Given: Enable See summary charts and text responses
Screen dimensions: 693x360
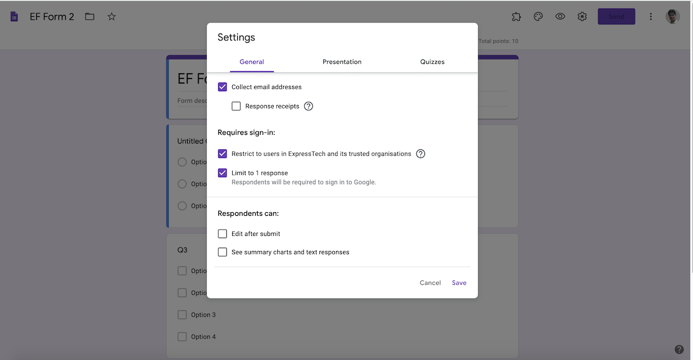Looking at the screenshot, I should [x=222, y=252].
